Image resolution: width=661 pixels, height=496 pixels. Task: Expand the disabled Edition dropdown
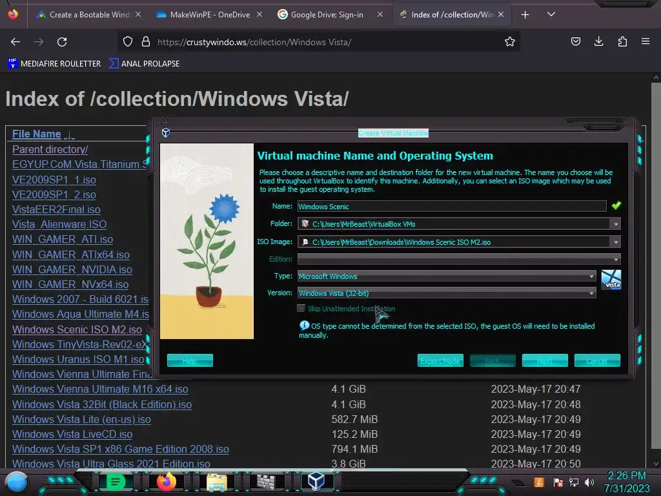point(616,259)
